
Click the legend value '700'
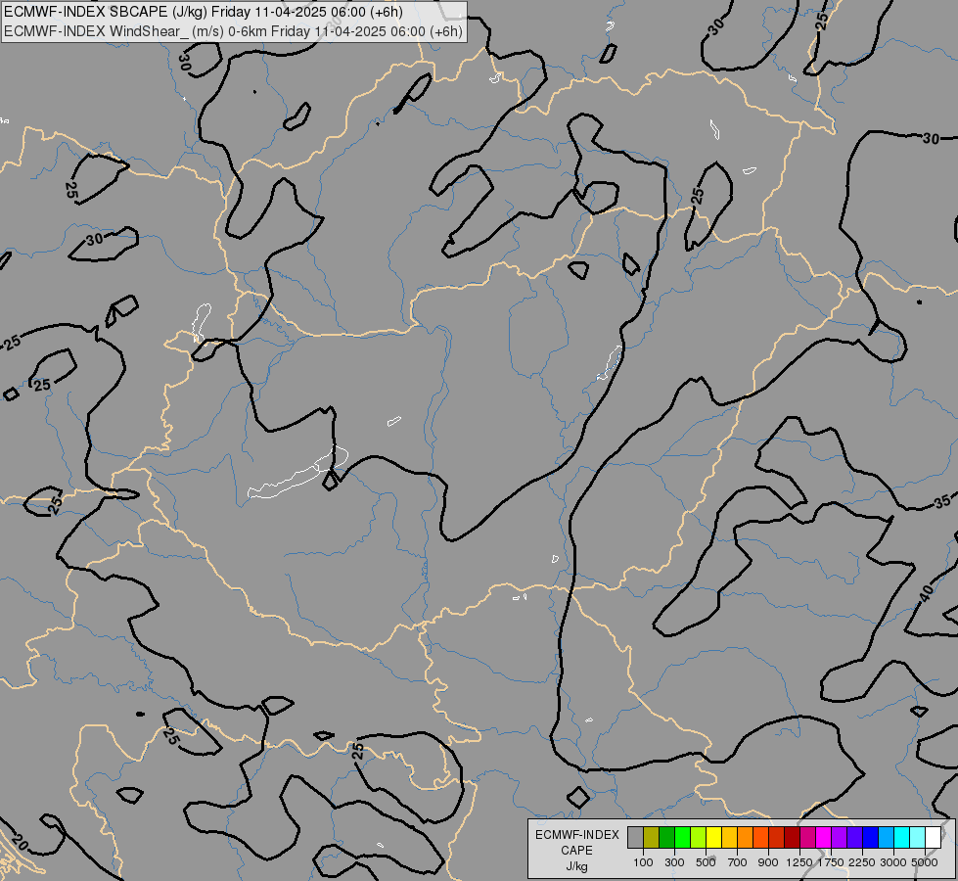coord(738,862)
